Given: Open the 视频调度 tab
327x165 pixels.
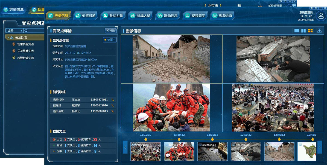Looking at the screenshot, I should point(195,16).
